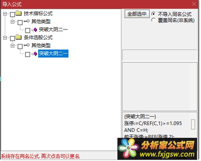
Task: Click the 技术指标公式 folder icon
Action: coord(19,13)
